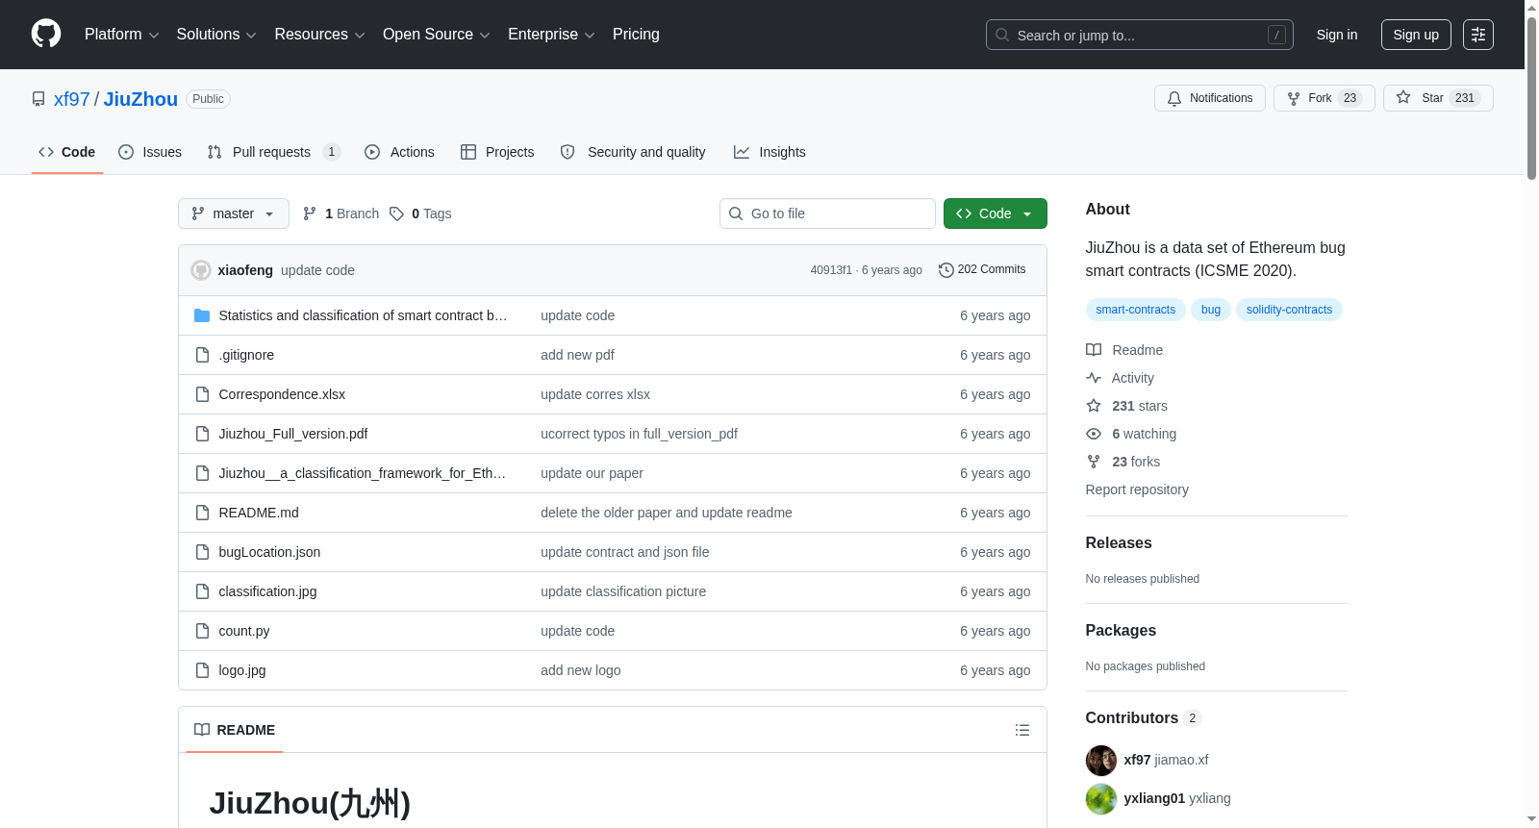Image resolution: width=1539 pixels, height=828 pixels.
Task: Expand the Solutions menu
Action: [x=216, y=35]
